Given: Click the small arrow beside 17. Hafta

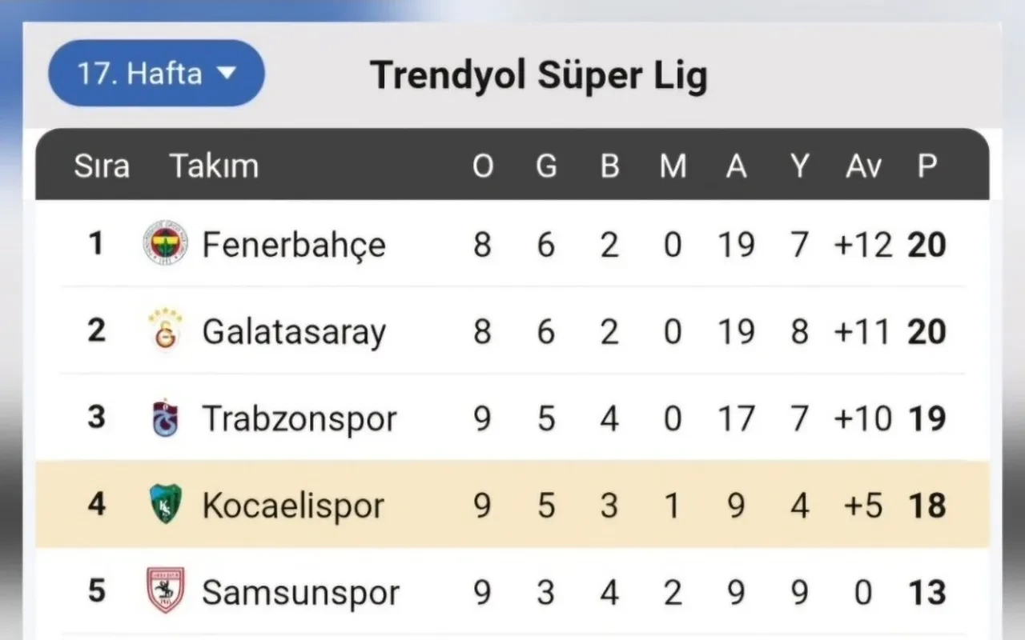Looking at the screenshot, I should point(227,74).
